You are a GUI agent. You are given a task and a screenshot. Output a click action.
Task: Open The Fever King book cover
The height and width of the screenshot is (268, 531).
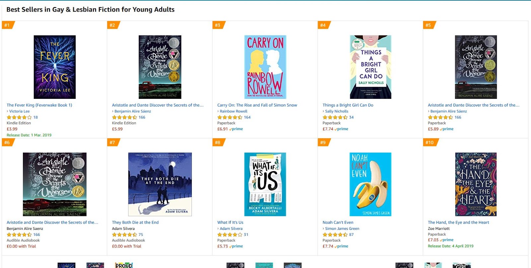(55, 67)
